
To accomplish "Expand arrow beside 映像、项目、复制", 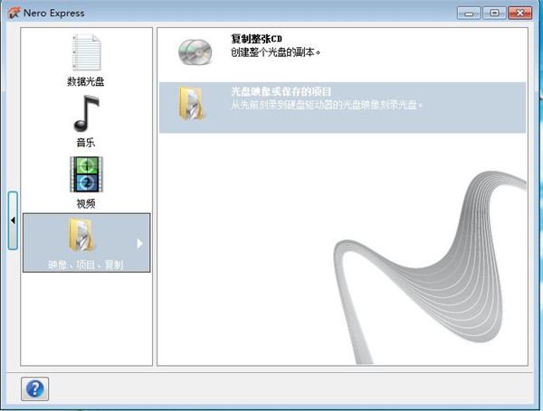I will 139,243.
